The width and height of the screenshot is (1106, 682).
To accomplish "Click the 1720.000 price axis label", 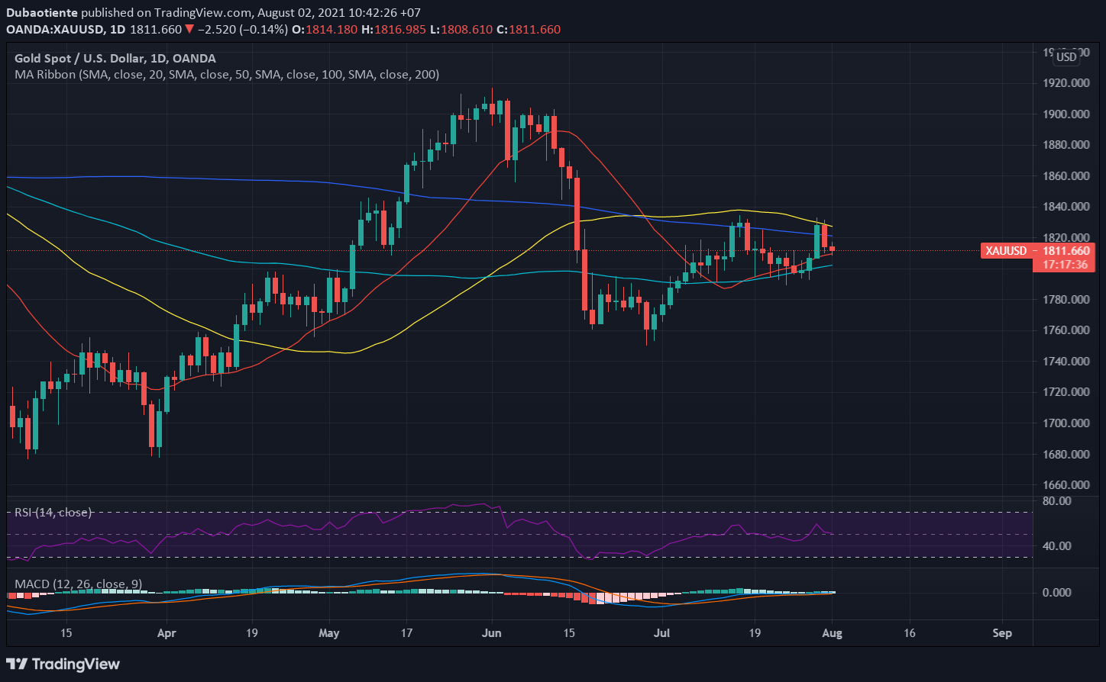I will [1066, 392].
